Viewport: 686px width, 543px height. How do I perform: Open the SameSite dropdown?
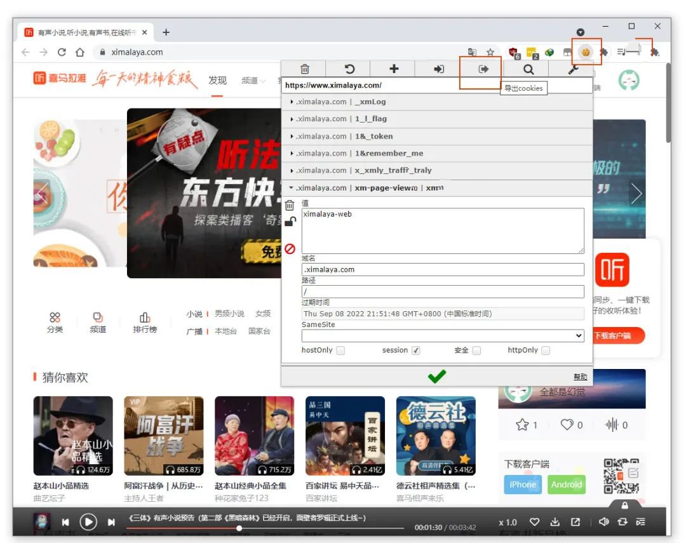coord(442,335)
